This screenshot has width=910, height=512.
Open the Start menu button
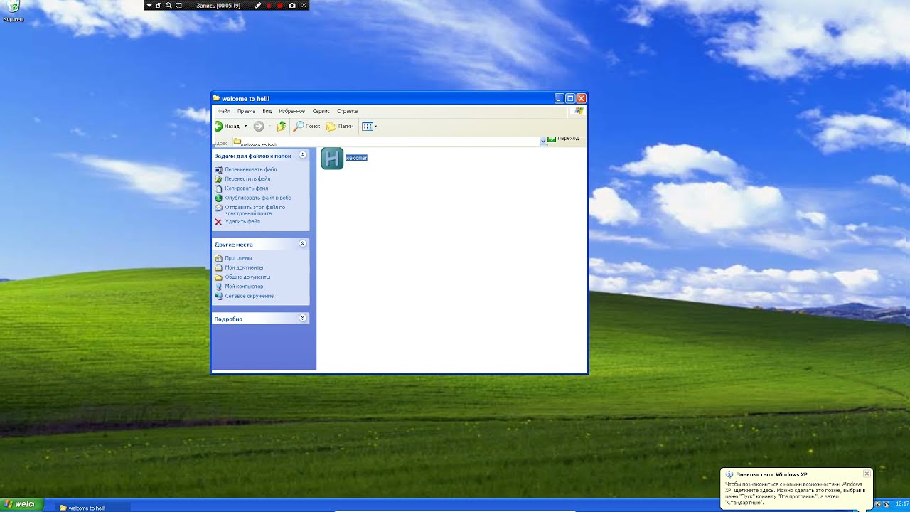[22, 505]
